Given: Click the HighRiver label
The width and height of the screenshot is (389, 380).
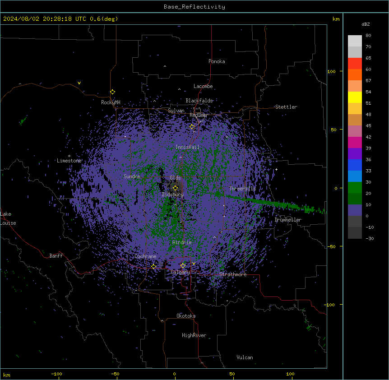Looking at the screenshot, I should pos(194,335).
